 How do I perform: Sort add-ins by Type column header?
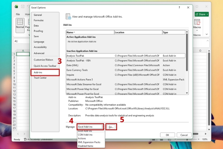tap(174, 32)
